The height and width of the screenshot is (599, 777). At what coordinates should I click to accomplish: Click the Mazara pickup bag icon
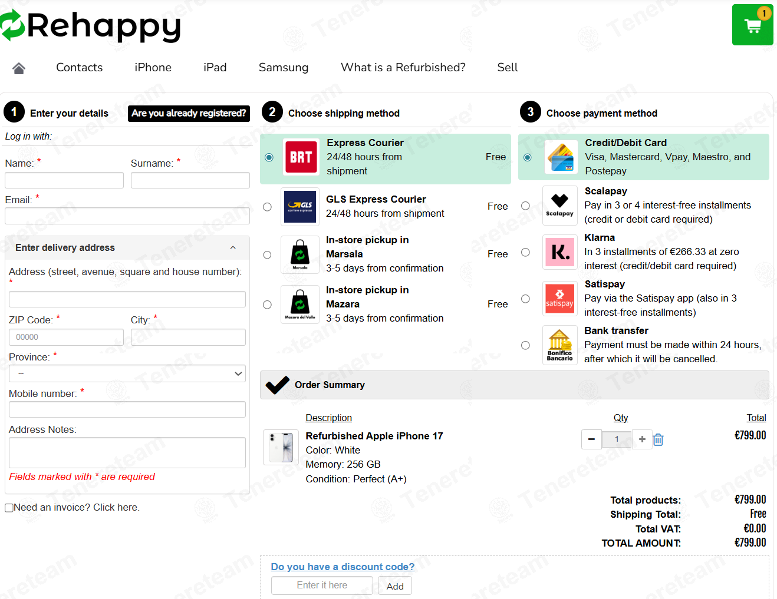pyautogui.click(x=300, y=305)
